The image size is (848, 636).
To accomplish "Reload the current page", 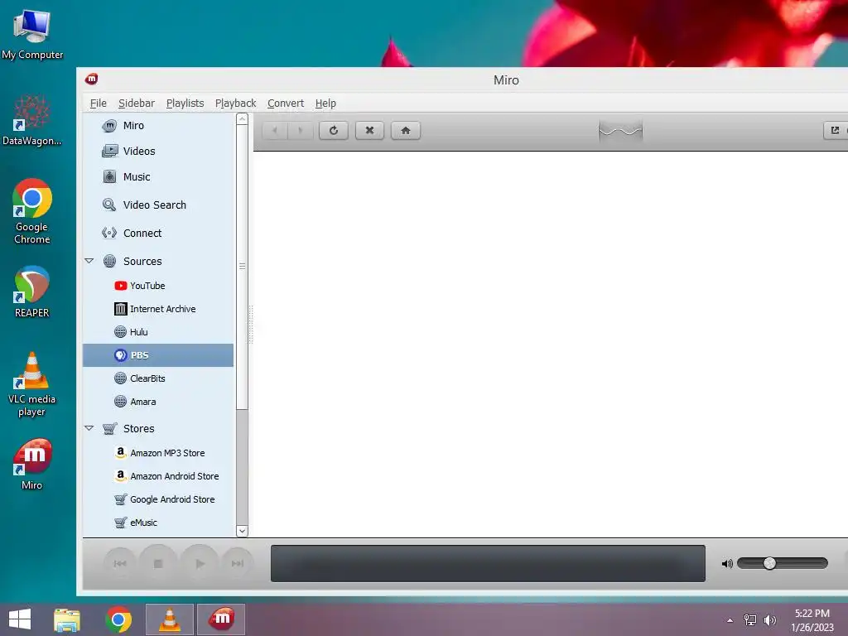I will pos(334,130).
